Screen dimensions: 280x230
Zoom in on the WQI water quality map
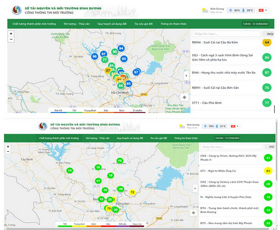(x=11, y=33)
